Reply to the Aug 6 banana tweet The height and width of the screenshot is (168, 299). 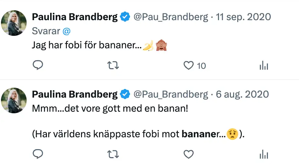[x=38, y=155]
